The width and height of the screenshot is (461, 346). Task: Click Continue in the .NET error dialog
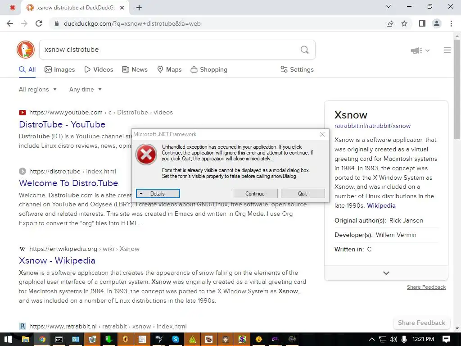coord(255,194)
